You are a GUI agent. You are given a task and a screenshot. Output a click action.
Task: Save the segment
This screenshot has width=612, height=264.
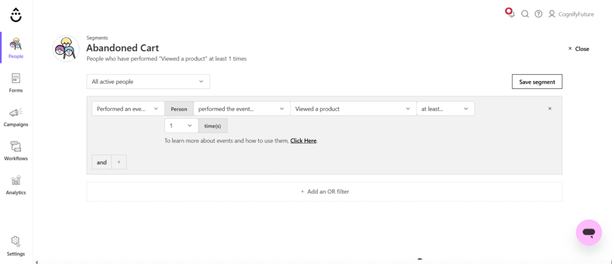[537, 82]
